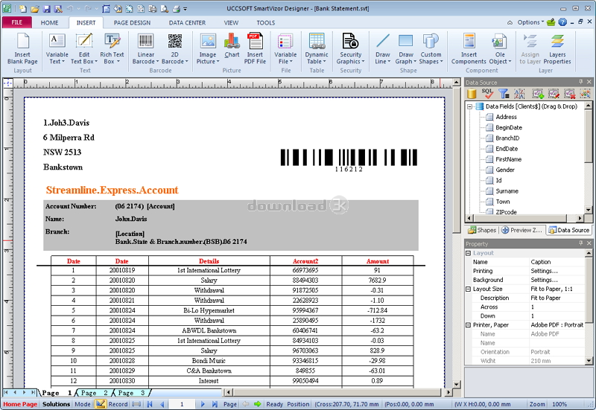Collapse the Layout Size property group

pyautogui.click(x=468, y=289)
